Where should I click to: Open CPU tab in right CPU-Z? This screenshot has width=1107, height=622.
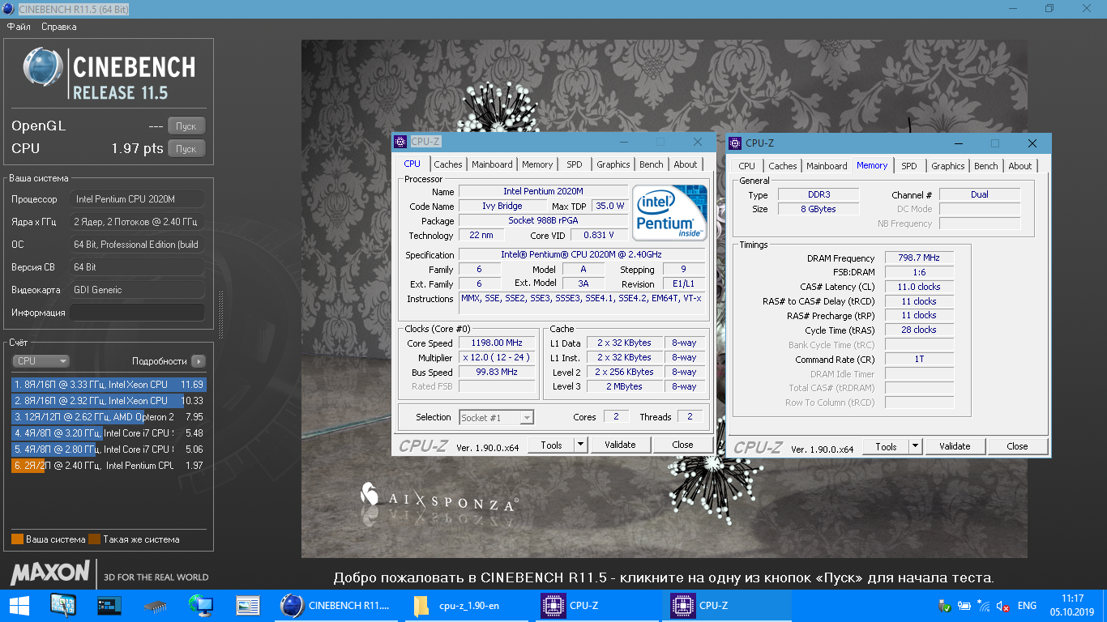tap(747, 166)
